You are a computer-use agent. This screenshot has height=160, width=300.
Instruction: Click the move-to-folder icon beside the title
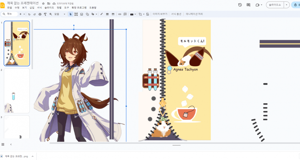coord(49,4)
